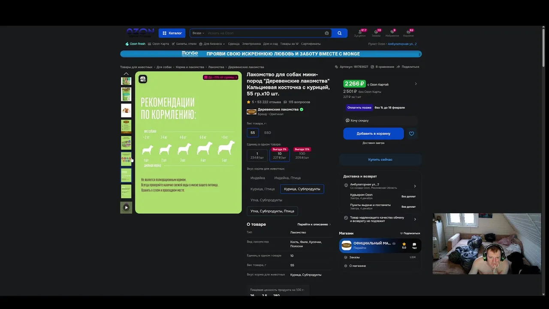Open Товары за 1₽ link
The height and width of the screenshot is (309, 549).
click(x=290, y=44)
